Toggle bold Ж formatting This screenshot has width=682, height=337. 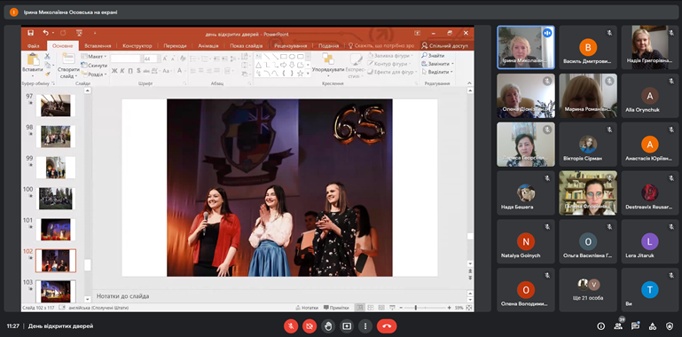(x=114, y=71)
